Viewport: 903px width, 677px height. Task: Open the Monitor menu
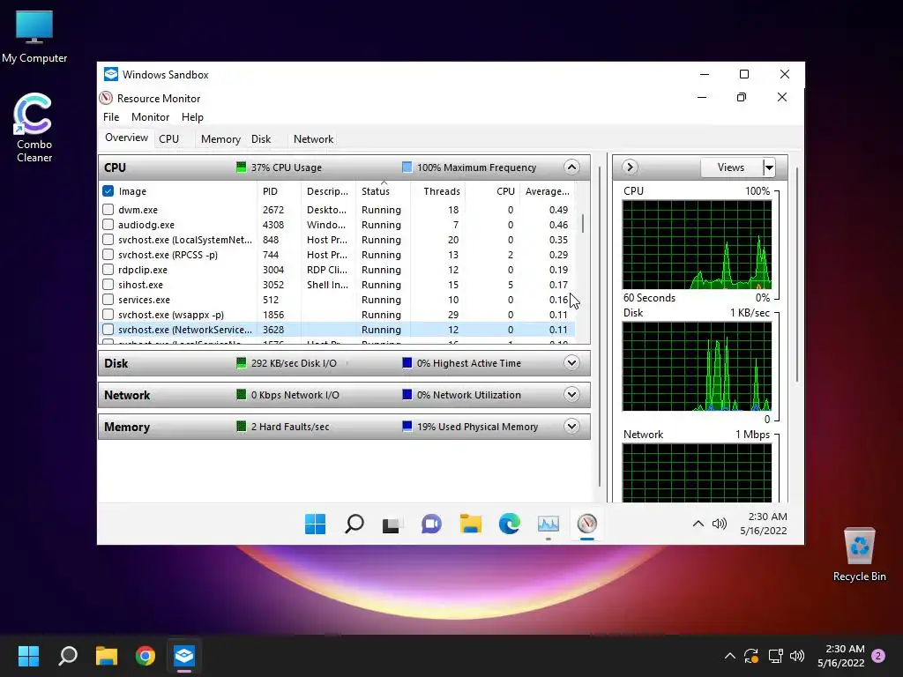click(x=150, y=117)
